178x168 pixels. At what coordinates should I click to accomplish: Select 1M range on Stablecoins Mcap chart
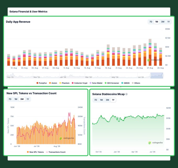101,100
